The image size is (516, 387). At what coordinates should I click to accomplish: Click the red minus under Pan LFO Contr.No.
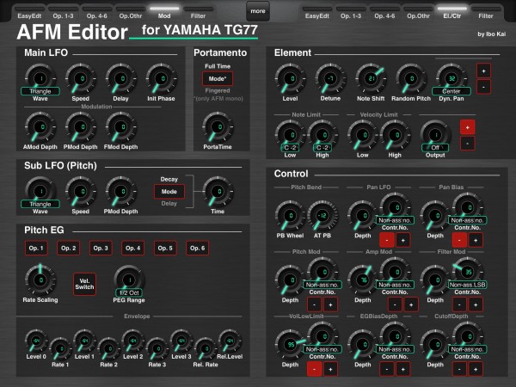(387, 240)
